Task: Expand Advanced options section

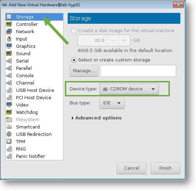Action: point(97,118)
